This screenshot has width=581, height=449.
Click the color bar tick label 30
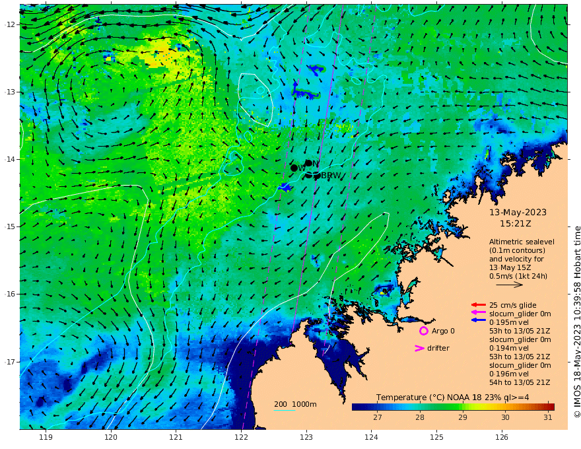(505, 417)
